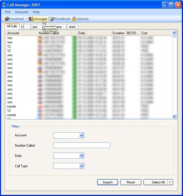
Task: Open the File menu
Action: [x=8, y=12]
